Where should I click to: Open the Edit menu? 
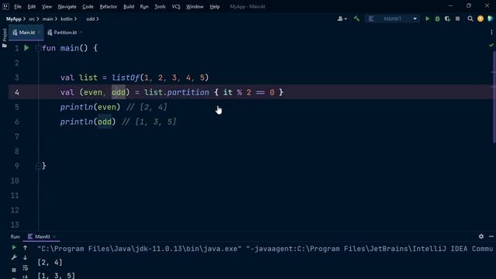point(31,6)
